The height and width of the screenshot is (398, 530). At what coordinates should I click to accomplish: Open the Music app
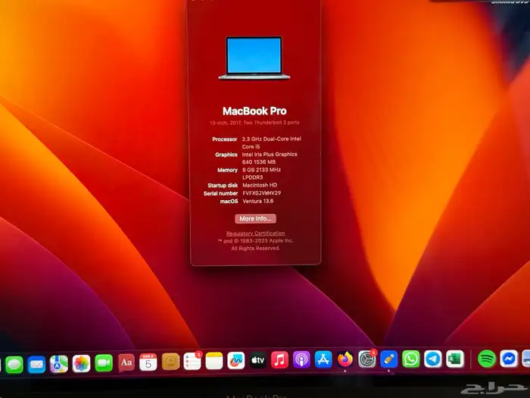pyautogui.click(x=279, y=360)
